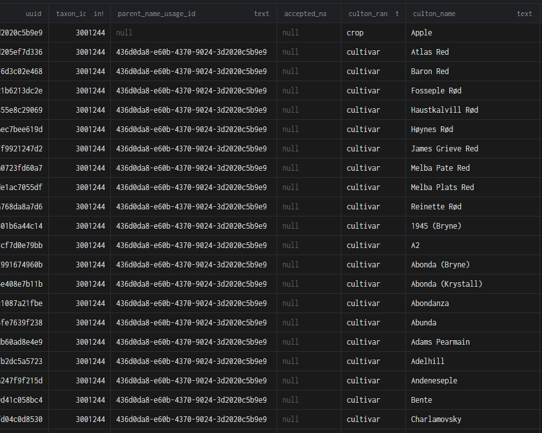Click the "Haustkalvill Rød" cell
542x433 pixels.
coord(445,110)
